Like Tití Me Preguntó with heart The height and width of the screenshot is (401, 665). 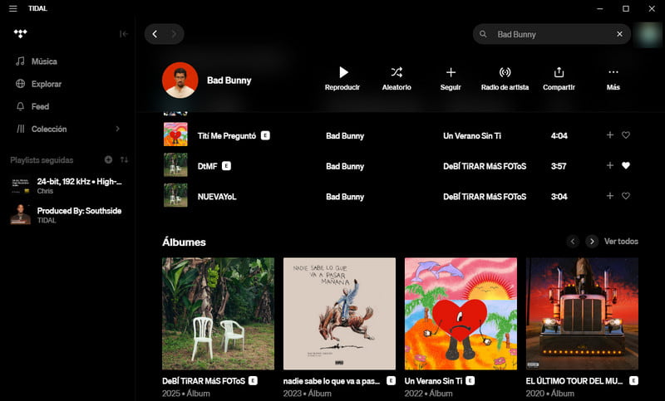click(x=626, y=135)
